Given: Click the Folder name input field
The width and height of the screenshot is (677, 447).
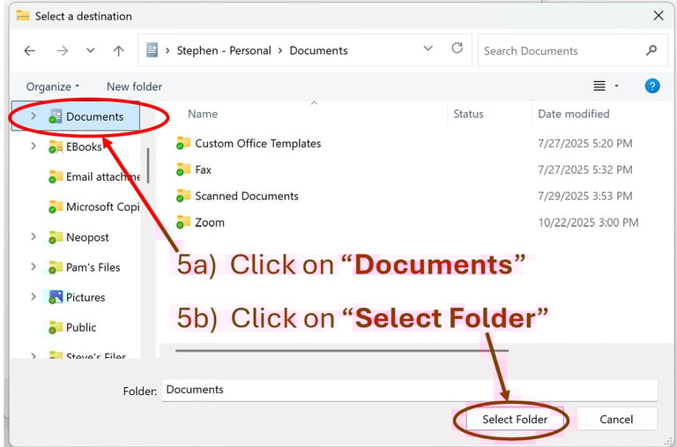Looking at the screenshot, I should click(410, 390).
